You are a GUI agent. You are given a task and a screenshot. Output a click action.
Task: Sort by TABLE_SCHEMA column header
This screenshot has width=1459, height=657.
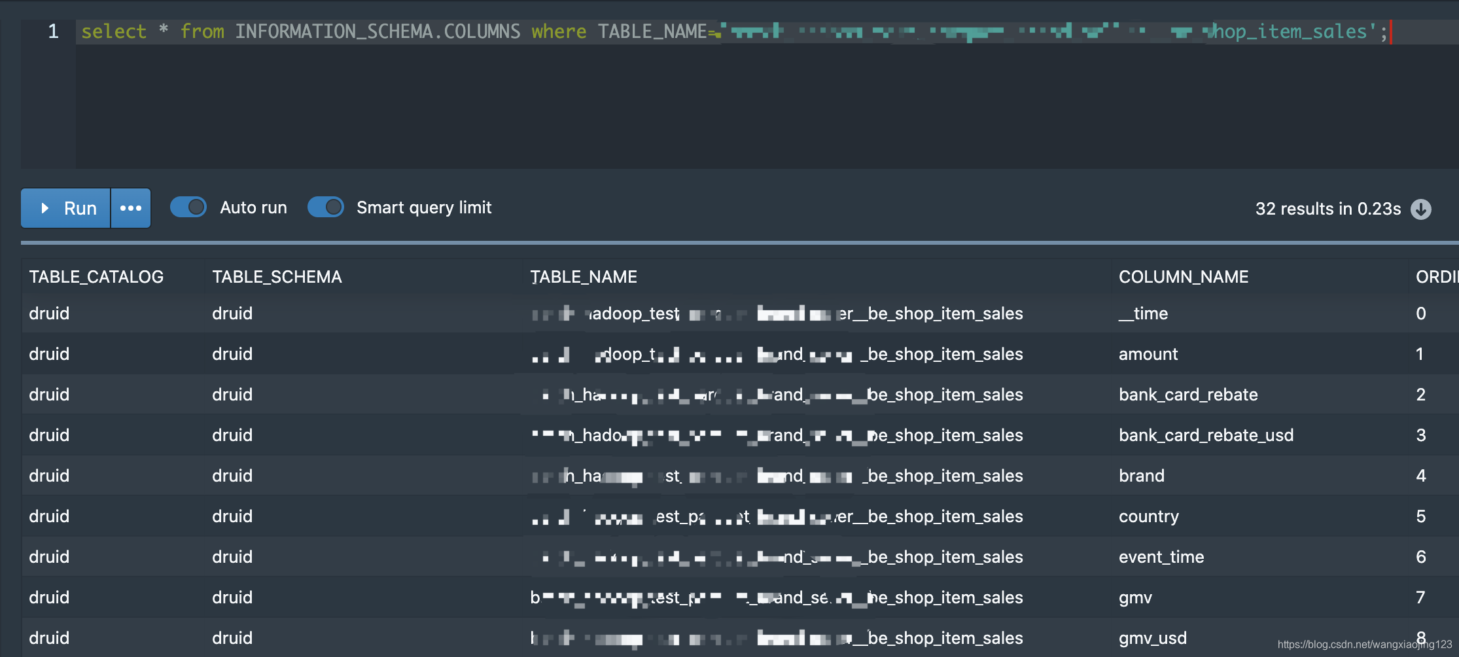(277, 277)
